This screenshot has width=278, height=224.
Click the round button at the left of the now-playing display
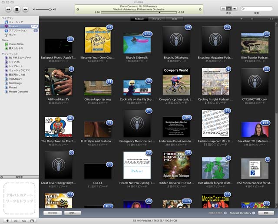coord(78,10)
